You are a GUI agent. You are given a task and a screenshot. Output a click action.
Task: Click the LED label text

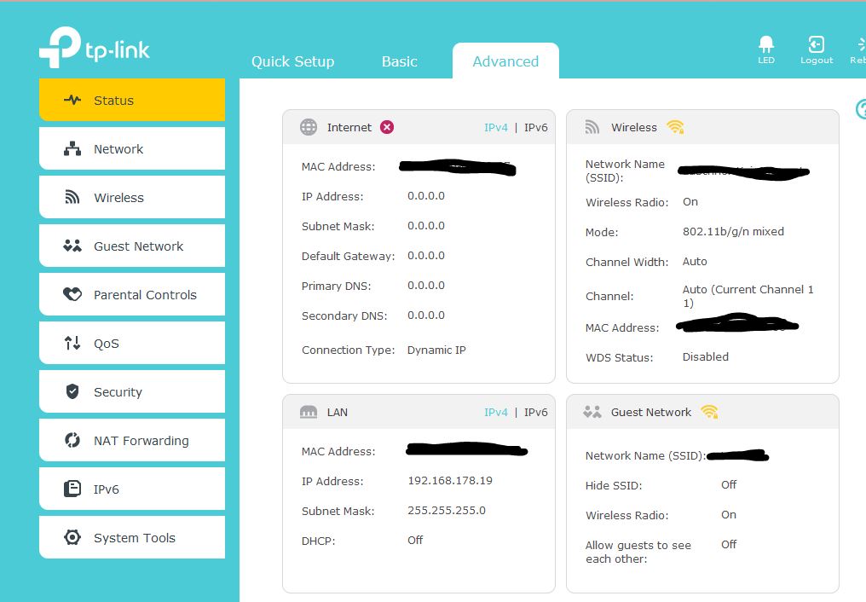point(766,61)
